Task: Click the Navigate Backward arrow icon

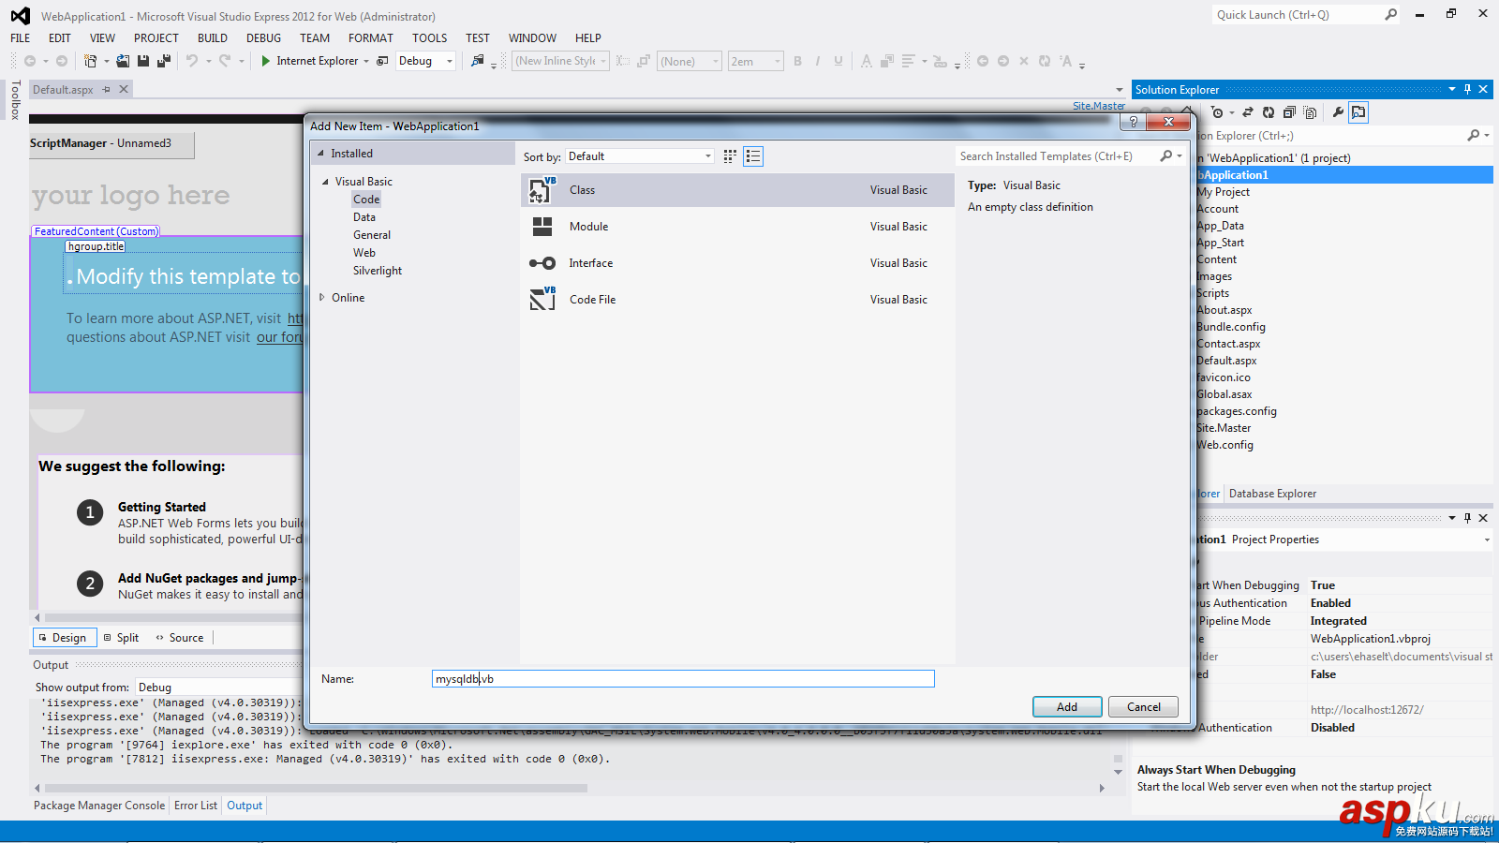Action: pos(30,61)
